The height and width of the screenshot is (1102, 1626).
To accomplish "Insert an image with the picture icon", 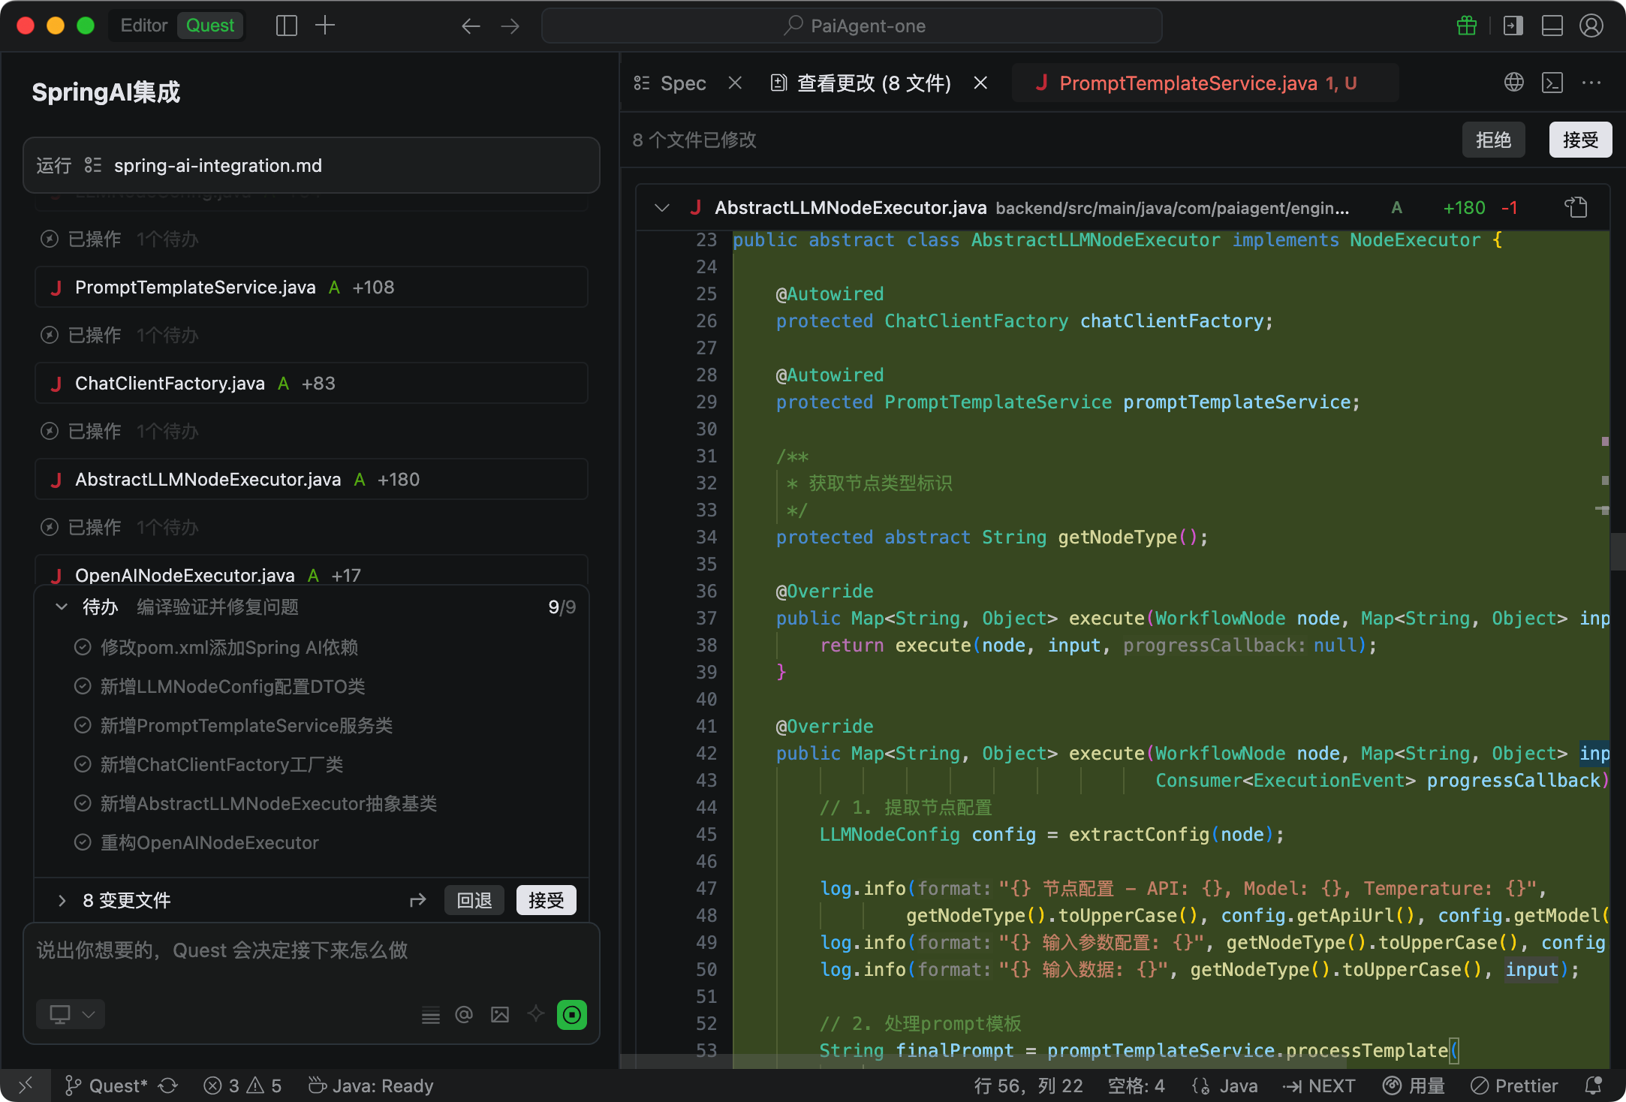I will point(500,1015).
